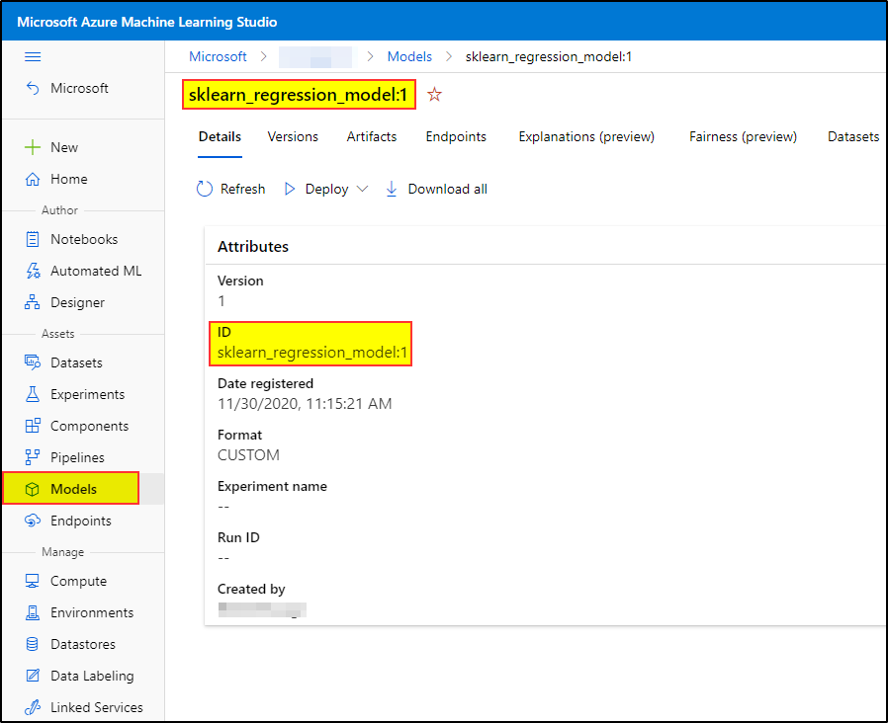Open the Artifacts tab
The height and width of the screenshot is (723, 888).
tap(372, 137)
